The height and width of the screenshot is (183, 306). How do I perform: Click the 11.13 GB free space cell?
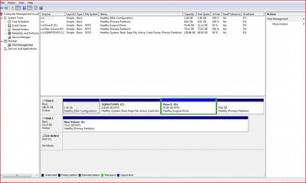click(x=202, y=25)
